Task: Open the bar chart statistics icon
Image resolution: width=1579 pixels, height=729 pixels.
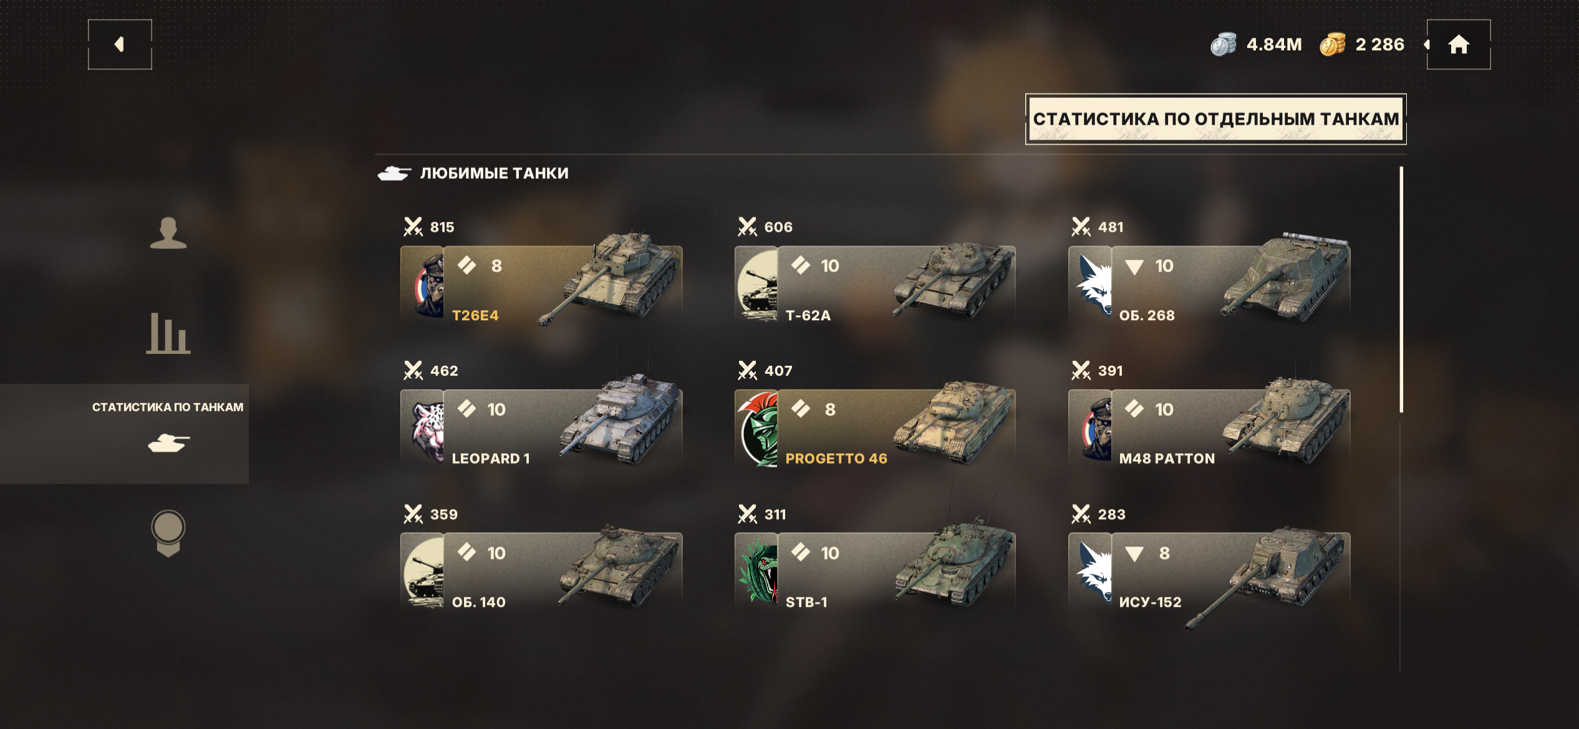Action: 168,333
